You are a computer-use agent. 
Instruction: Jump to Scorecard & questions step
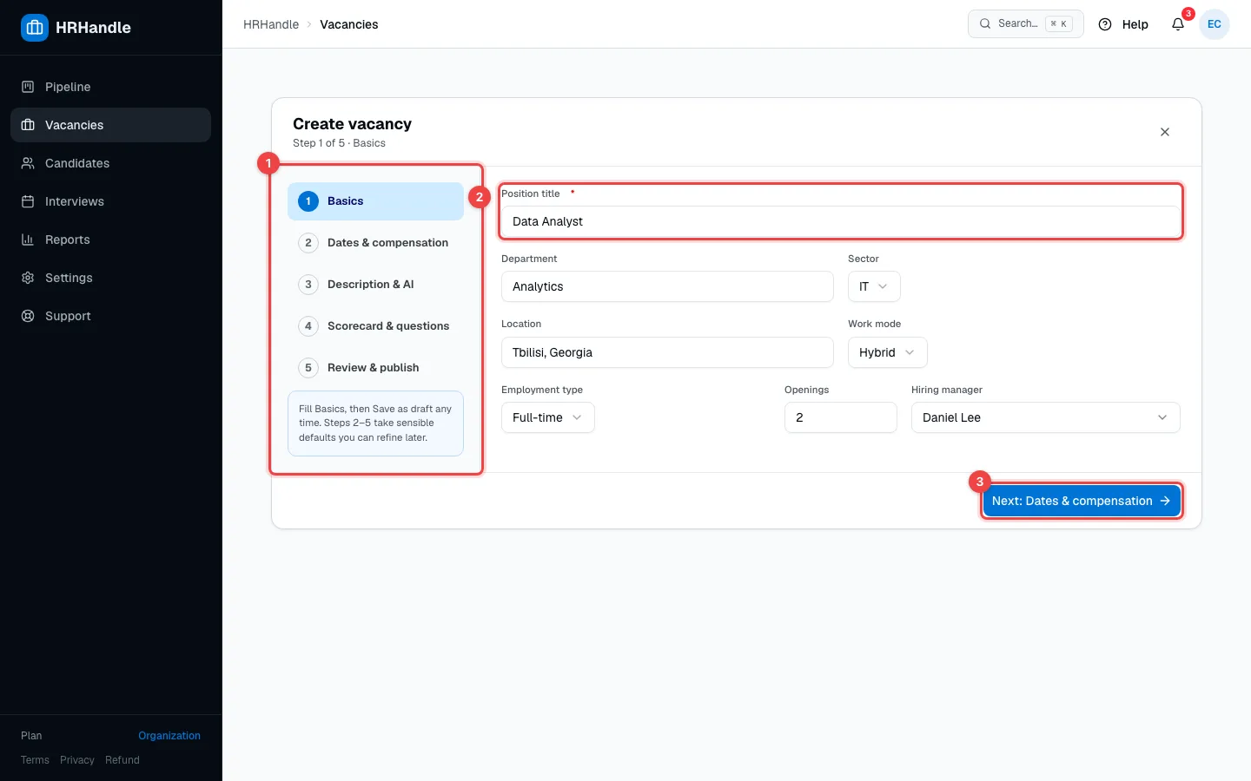(375, 326)
